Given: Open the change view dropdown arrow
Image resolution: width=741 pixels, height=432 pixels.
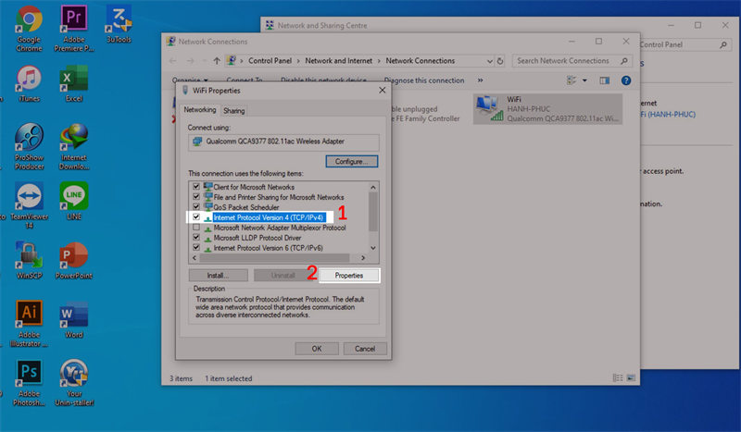Looking at the screenshot, I should pyautogui.click(x=584, y=80).
